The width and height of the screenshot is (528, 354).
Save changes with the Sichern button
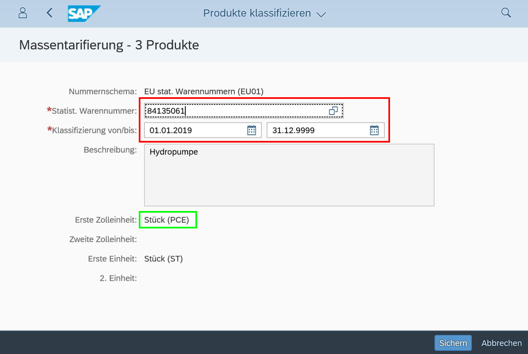(453, 343)
